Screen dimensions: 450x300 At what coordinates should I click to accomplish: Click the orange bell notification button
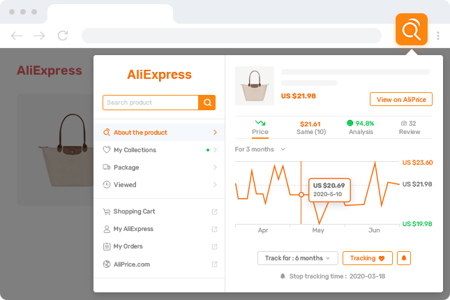pyautogui.click(x=404, y=258)
